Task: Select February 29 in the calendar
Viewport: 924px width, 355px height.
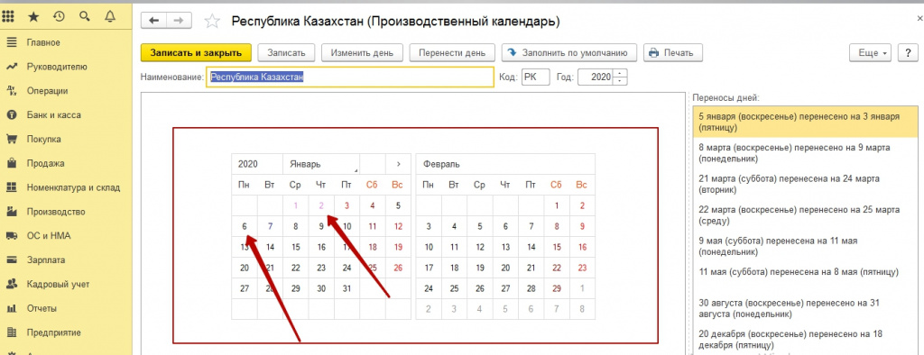Action: [556, 288]
